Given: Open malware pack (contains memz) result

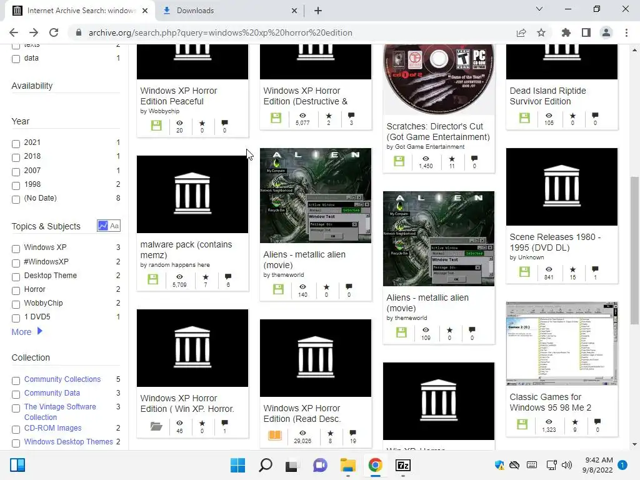Looking at the screenshot, I should (186, 250).
